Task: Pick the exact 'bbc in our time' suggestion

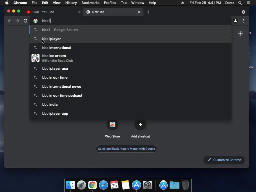Action: [x=130, y=77]
